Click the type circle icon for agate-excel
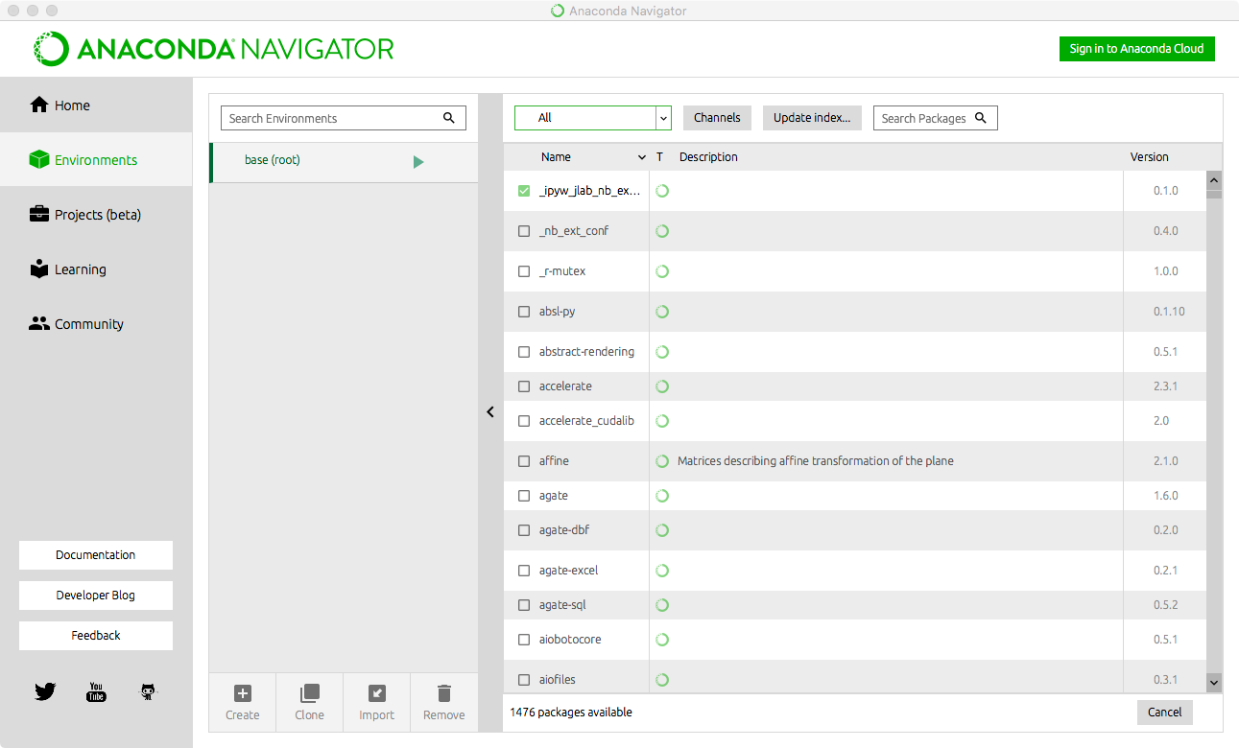Image resolution: width=1239 pixels, height=748 pixels. [662, 571]
